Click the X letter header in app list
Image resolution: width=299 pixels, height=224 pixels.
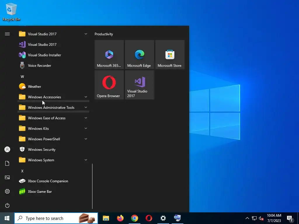[x=22, y=171]
